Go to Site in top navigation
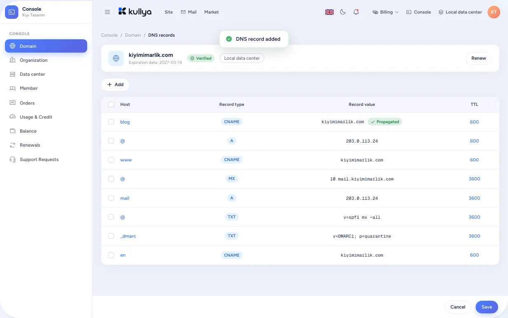 tap(169, 12)
